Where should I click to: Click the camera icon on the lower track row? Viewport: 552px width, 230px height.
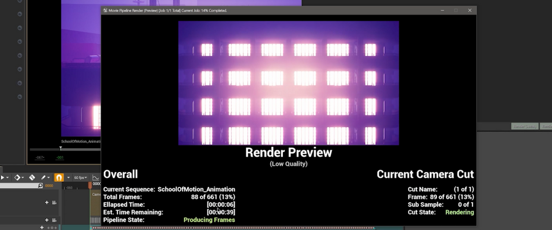coord(54,220)
